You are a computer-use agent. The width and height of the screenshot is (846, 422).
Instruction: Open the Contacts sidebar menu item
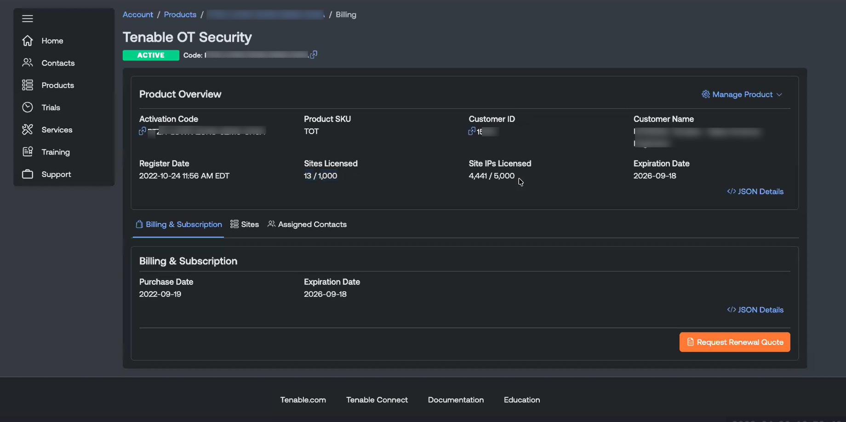64,63
